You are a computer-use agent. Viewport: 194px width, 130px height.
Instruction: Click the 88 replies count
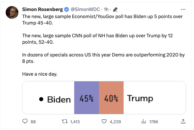(x=33, y=122)
